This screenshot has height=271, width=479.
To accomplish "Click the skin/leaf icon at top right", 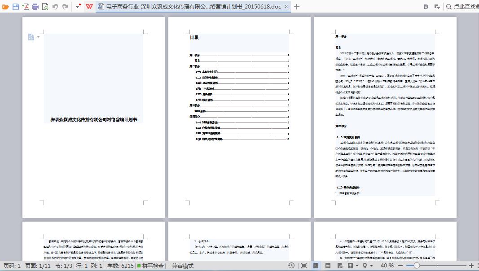I will click(x=426, y=6).
